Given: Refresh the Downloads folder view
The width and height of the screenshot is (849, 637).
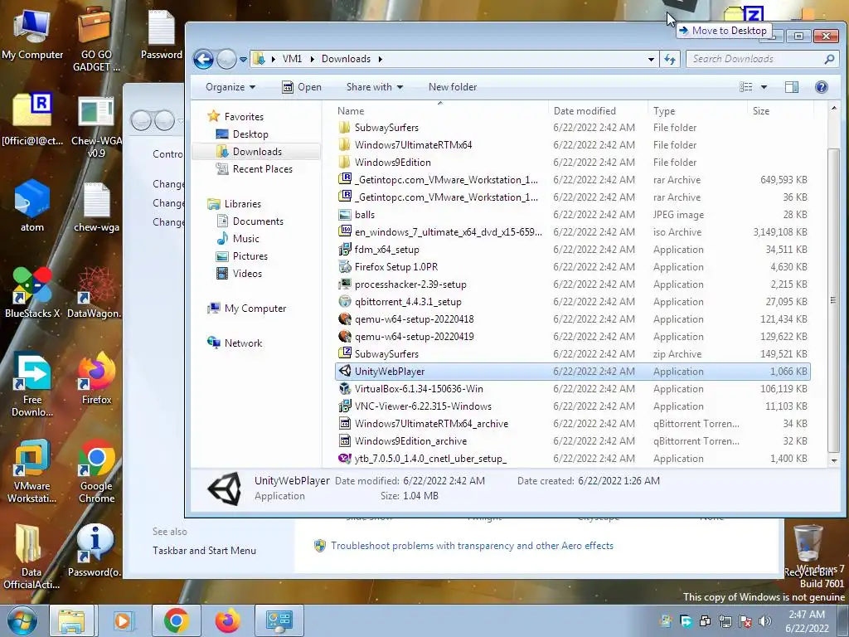Looking at the screenshot, I should coord(670,59).
